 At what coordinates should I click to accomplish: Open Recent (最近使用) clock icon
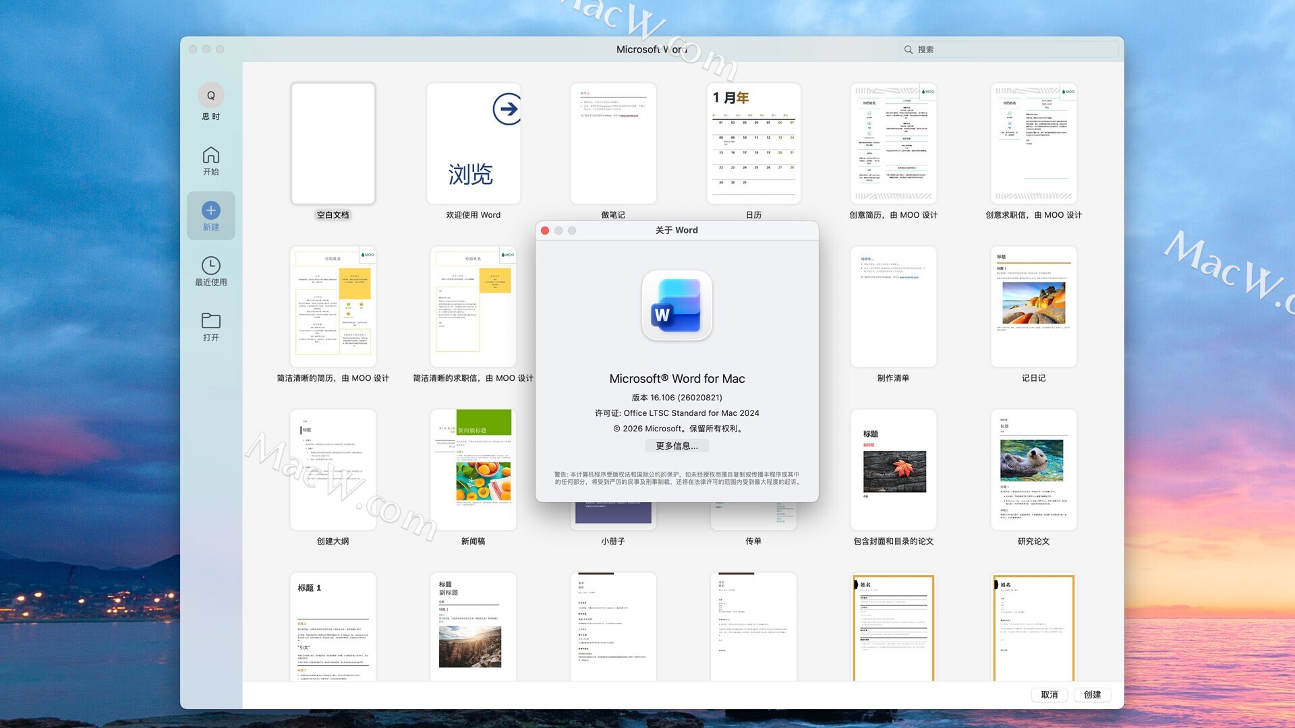tap(210, 266)
